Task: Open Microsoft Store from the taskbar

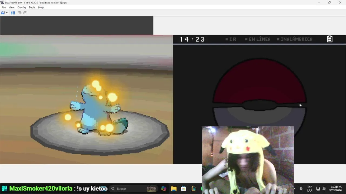Action: pos(184,189)
